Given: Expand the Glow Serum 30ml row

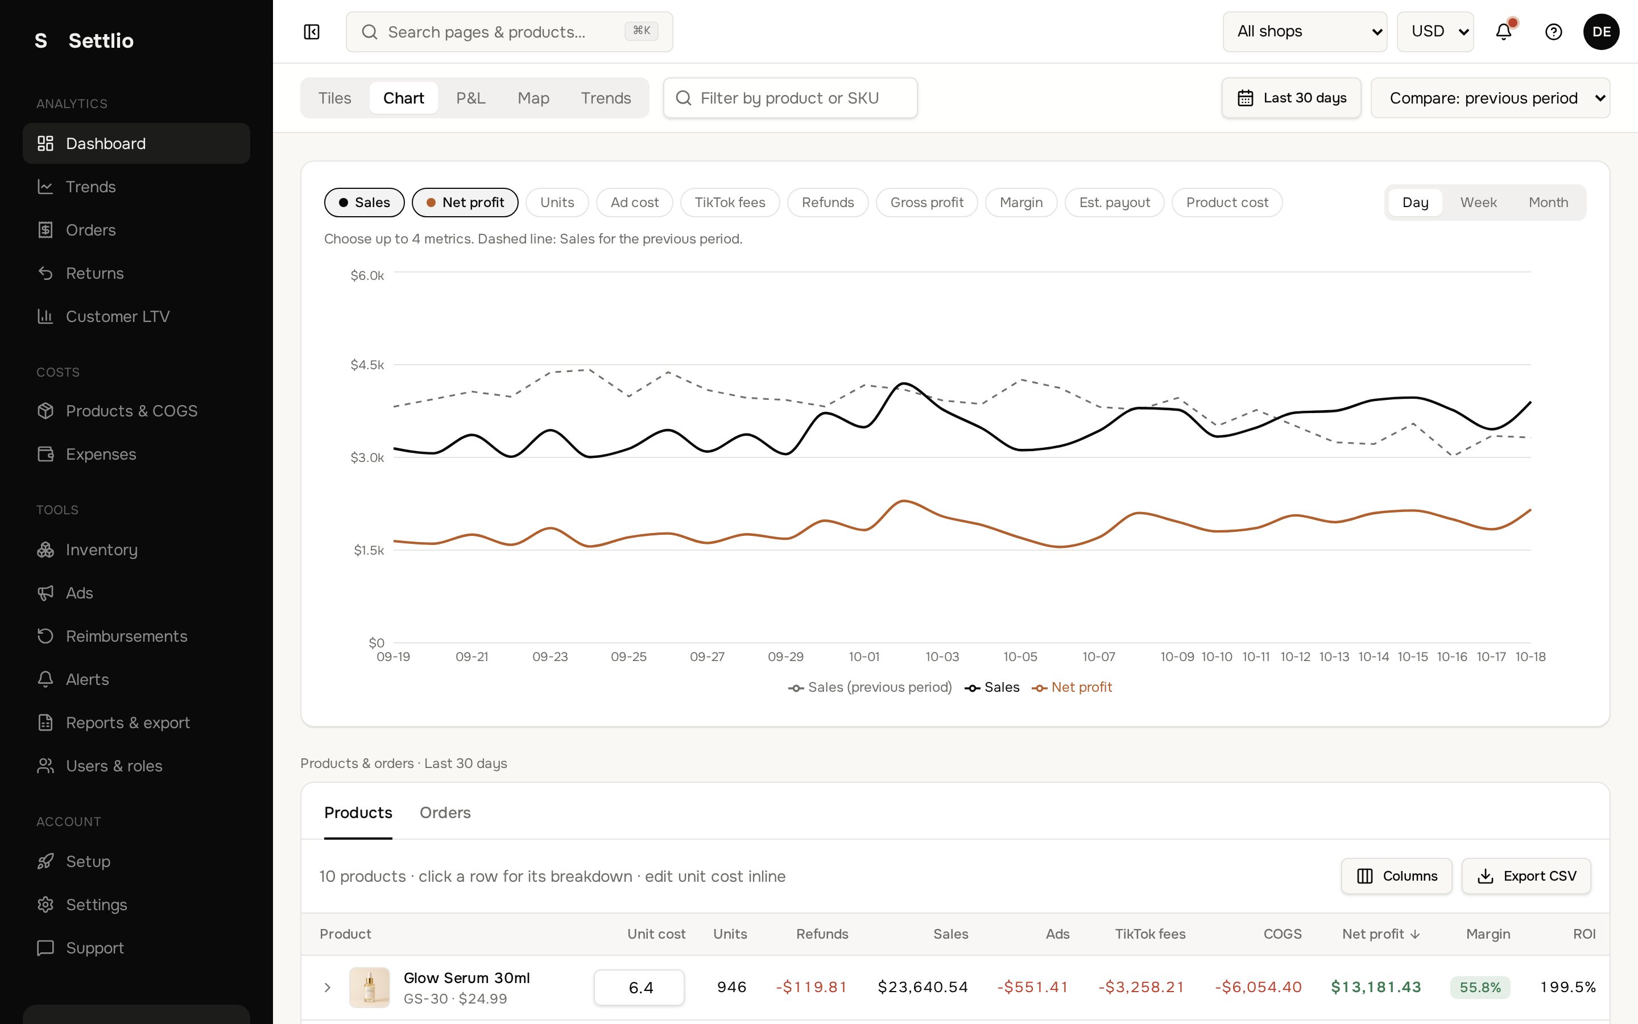Looking at the screenshot, I should [x=328, y=988].
